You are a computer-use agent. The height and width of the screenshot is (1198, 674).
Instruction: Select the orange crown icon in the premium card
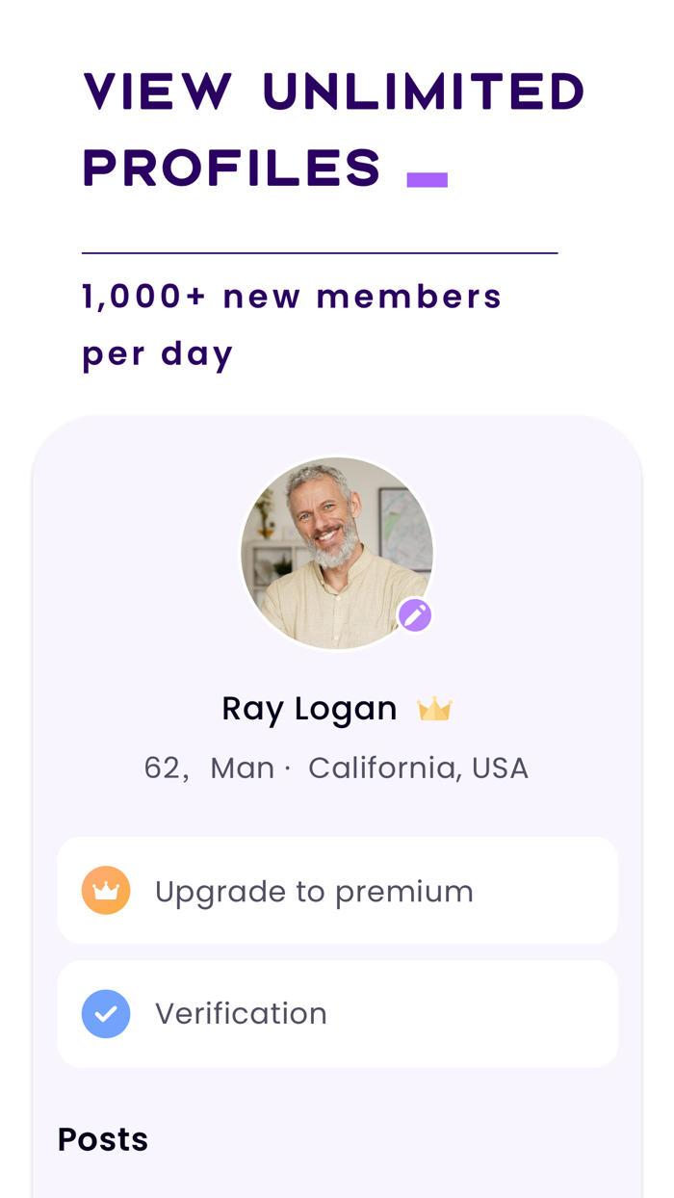106,889
